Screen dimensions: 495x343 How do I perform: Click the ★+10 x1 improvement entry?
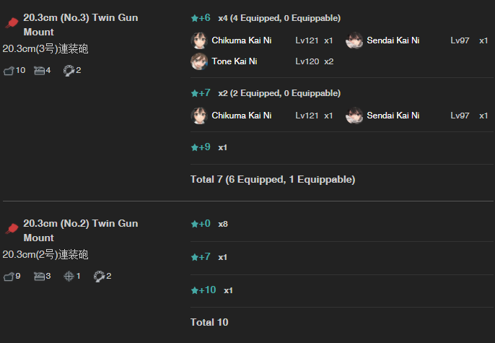click(212, 290)
